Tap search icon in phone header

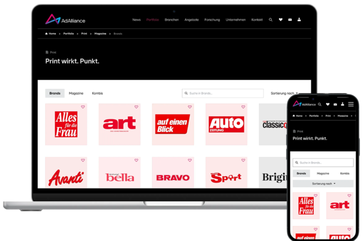click(x=320, y=104)
